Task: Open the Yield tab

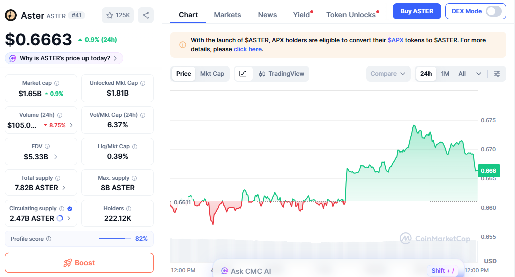Action: tap(302, 15)
